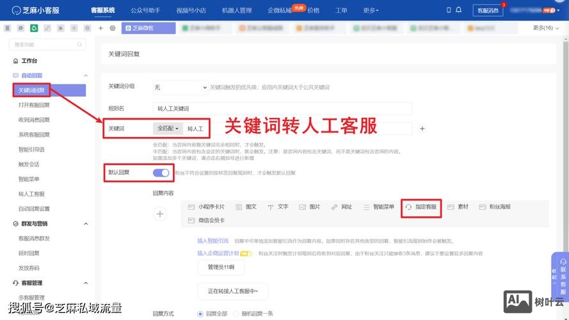This screenshot has width=569, height=320.
Task: Open the 更多(16) accounts dropdown
Action: click(x=545, y=28)
